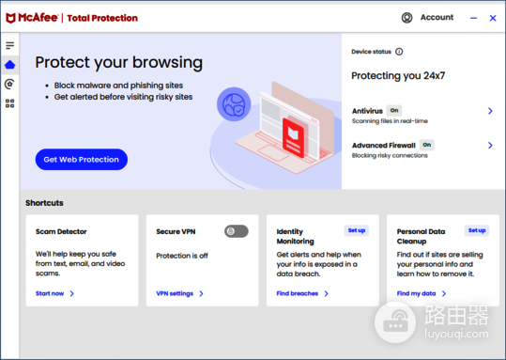Click the browser shield illustration icon
This screenshot has height=360, width=506.
click(x=234, y=104)
